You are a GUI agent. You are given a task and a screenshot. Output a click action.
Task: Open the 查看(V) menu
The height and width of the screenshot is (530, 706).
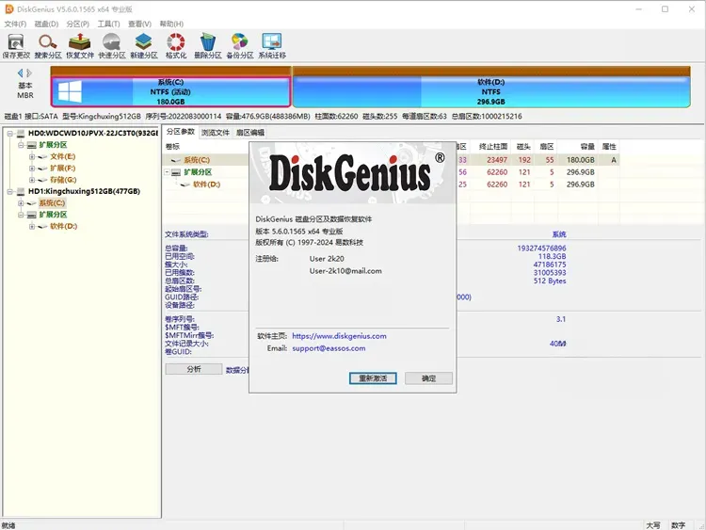[x=139, y=24]
